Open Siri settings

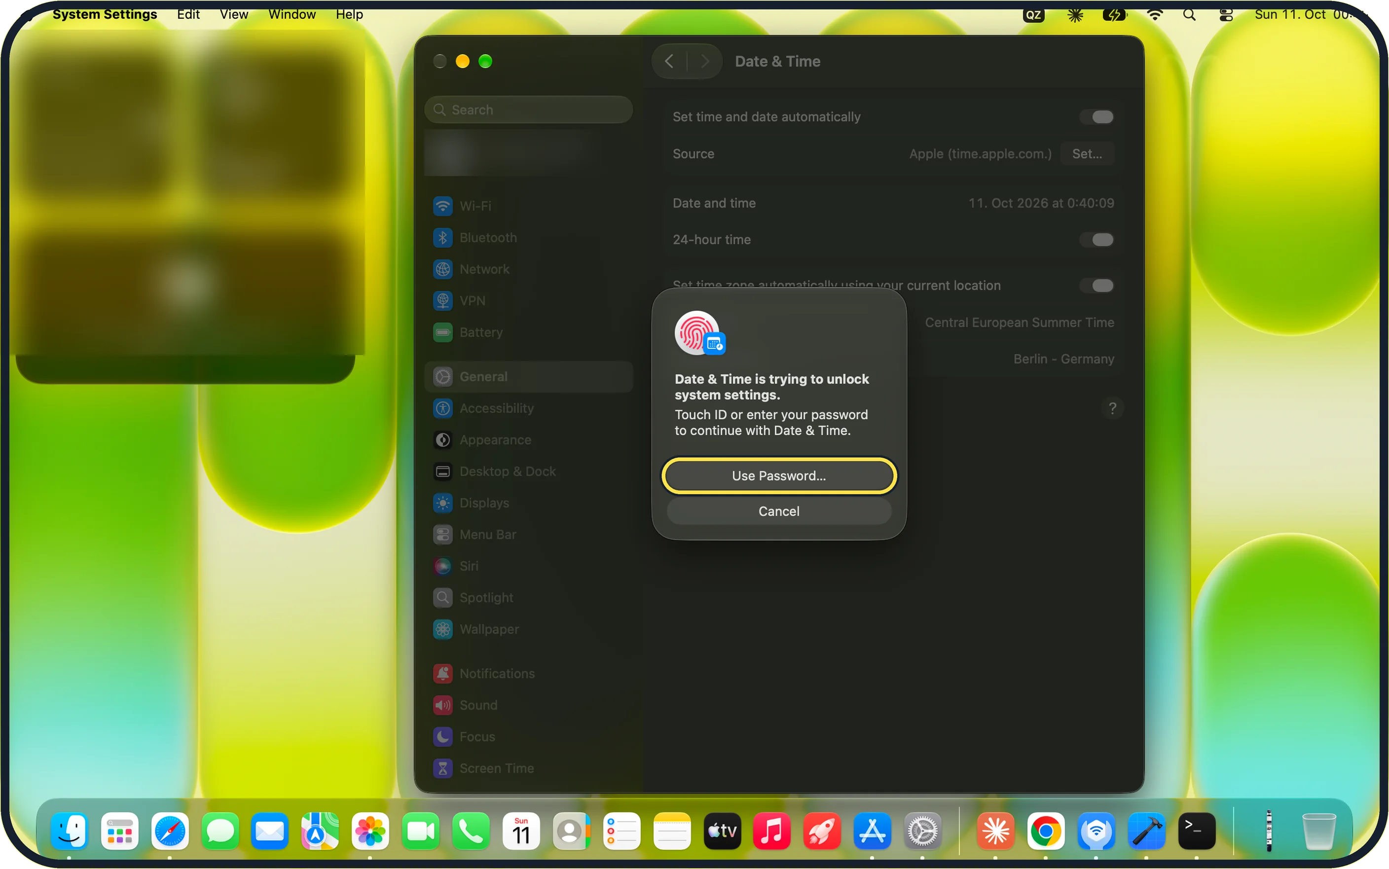pos(528,566)
